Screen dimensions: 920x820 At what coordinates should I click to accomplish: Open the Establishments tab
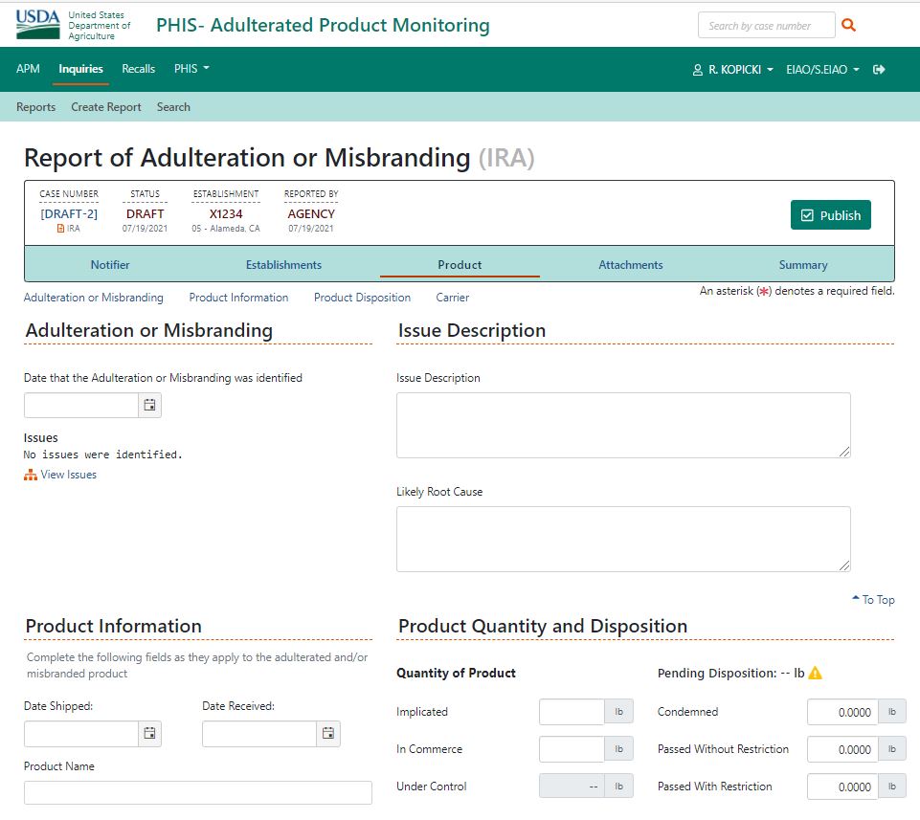[283, 265]
